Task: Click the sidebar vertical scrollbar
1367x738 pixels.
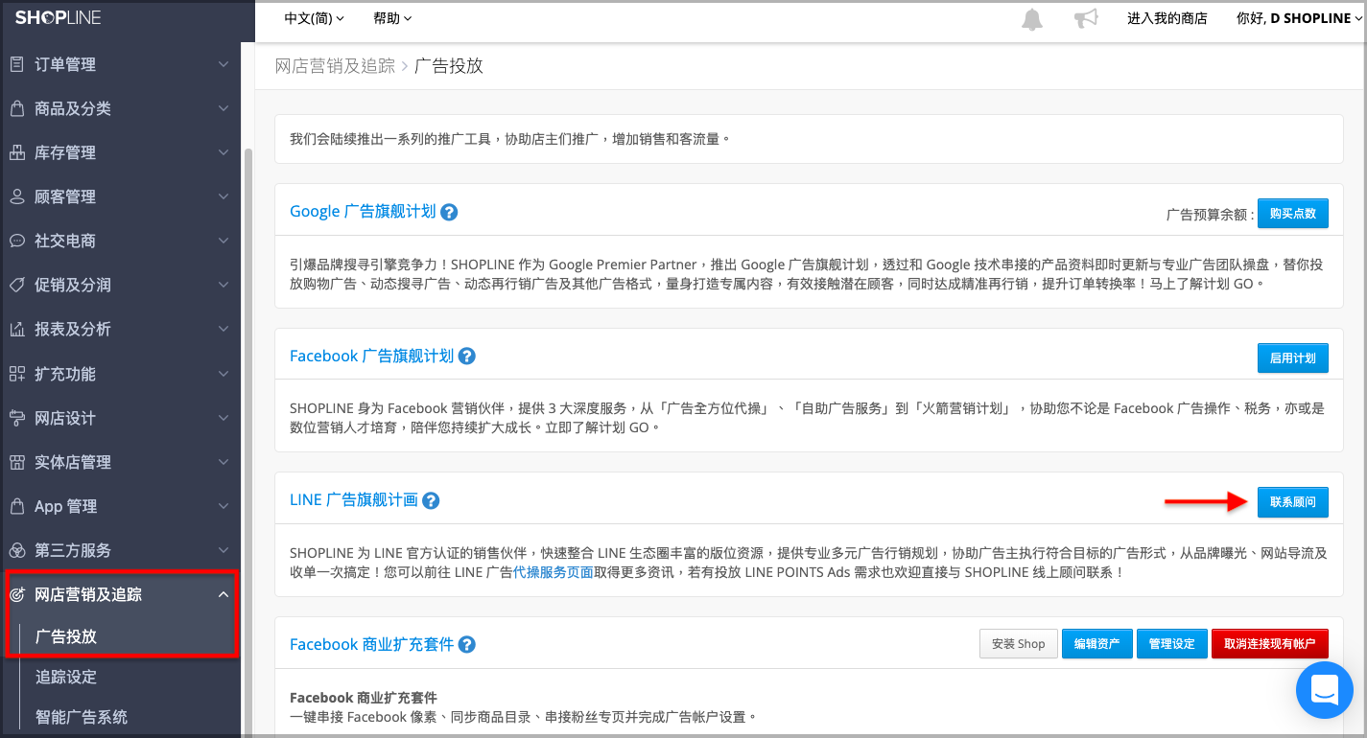Action: coord(248,441)
